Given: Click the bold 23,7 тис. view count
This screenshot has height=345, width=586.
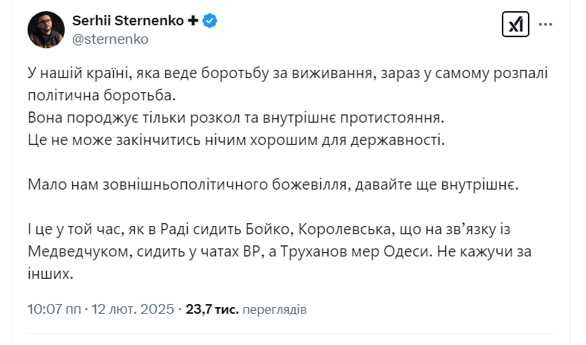Looking at the screenshot, I should [214, 309].
